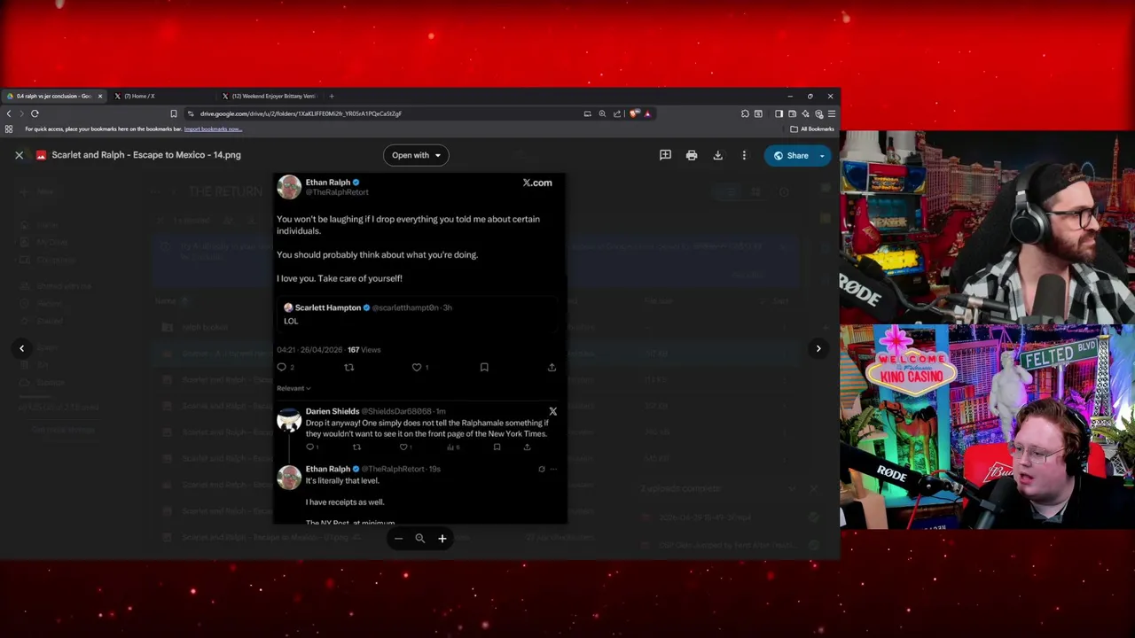
Task: Download the Escape to Mexico image
Action: click(x=718, y=155)
